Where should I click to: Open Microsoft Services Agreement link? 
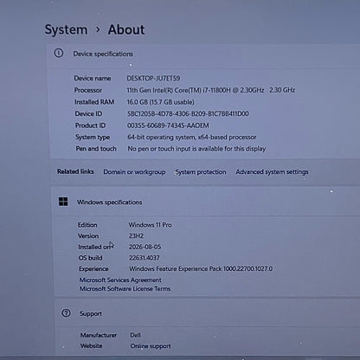tap(120, 280)
